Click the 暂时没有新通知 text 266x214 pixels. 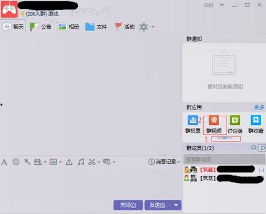click(x=225, y=86)
